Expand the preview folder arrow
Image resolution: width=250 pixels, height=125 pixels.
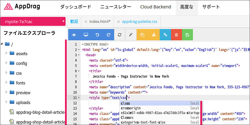point(6,92)
